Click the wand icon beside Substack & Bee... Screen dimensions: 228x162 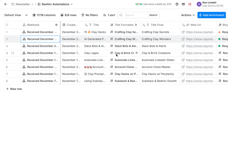point(111,81)
